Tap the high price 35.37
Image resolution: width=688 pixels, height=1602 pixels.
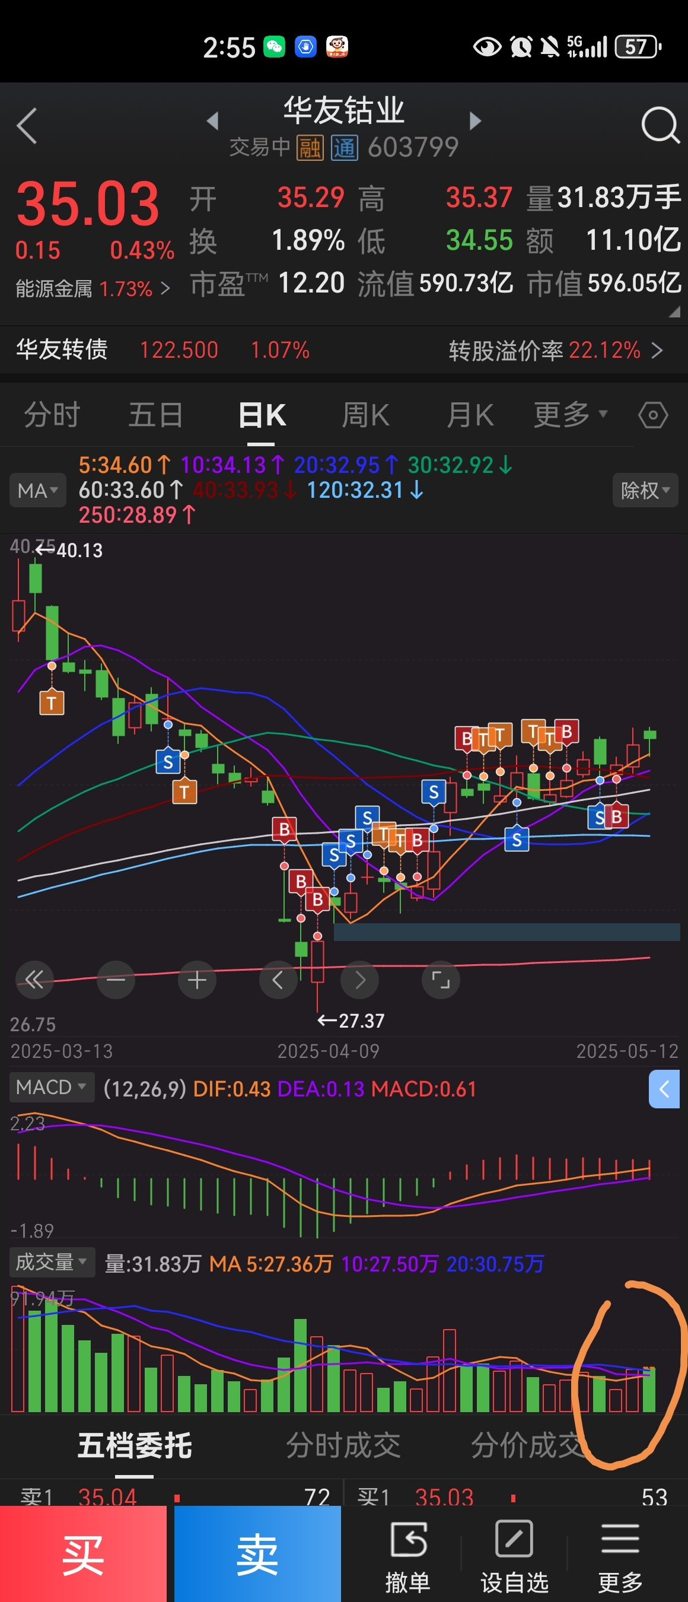479,198
